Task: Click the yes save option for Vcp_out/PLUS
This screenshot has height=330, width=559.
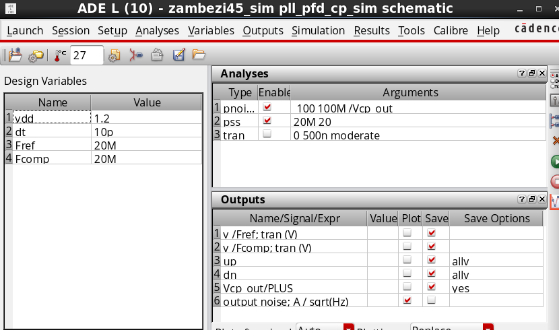Action: coord(496,288)
